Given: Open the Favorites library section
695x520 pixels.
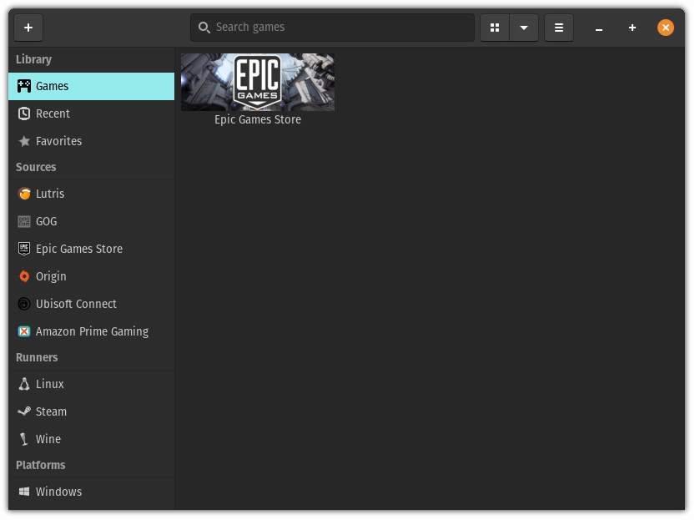Looking at the screenshot, I should point(58,141).
